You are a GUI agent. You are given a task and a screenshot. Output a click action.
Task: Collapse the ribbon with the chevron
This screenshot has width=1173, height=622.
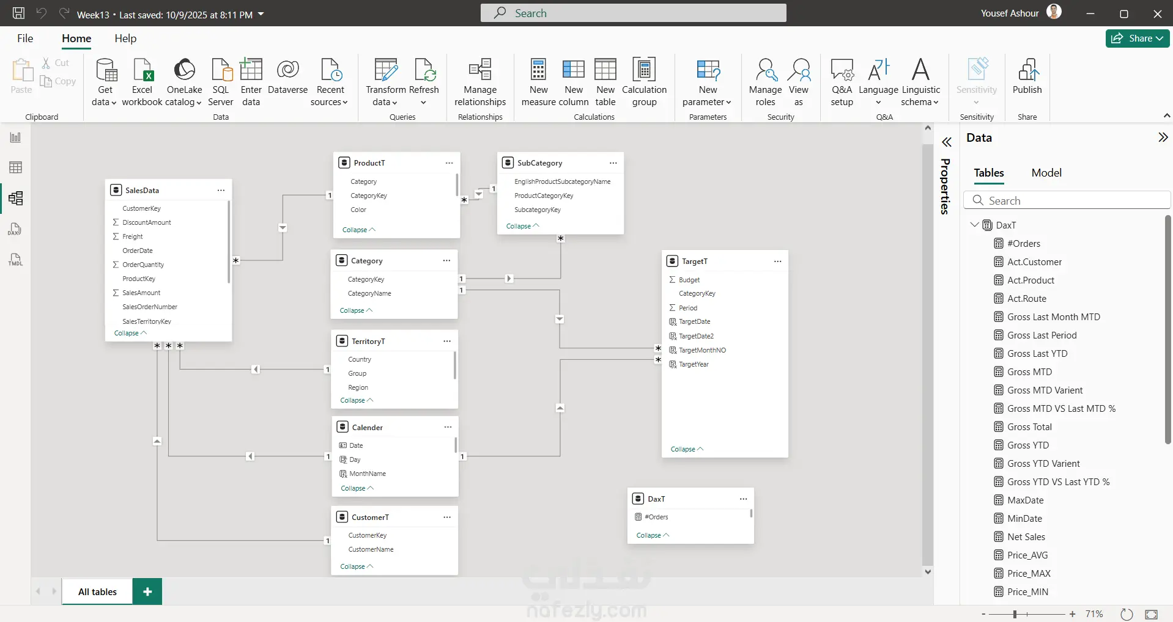[x=1166, y=115]
